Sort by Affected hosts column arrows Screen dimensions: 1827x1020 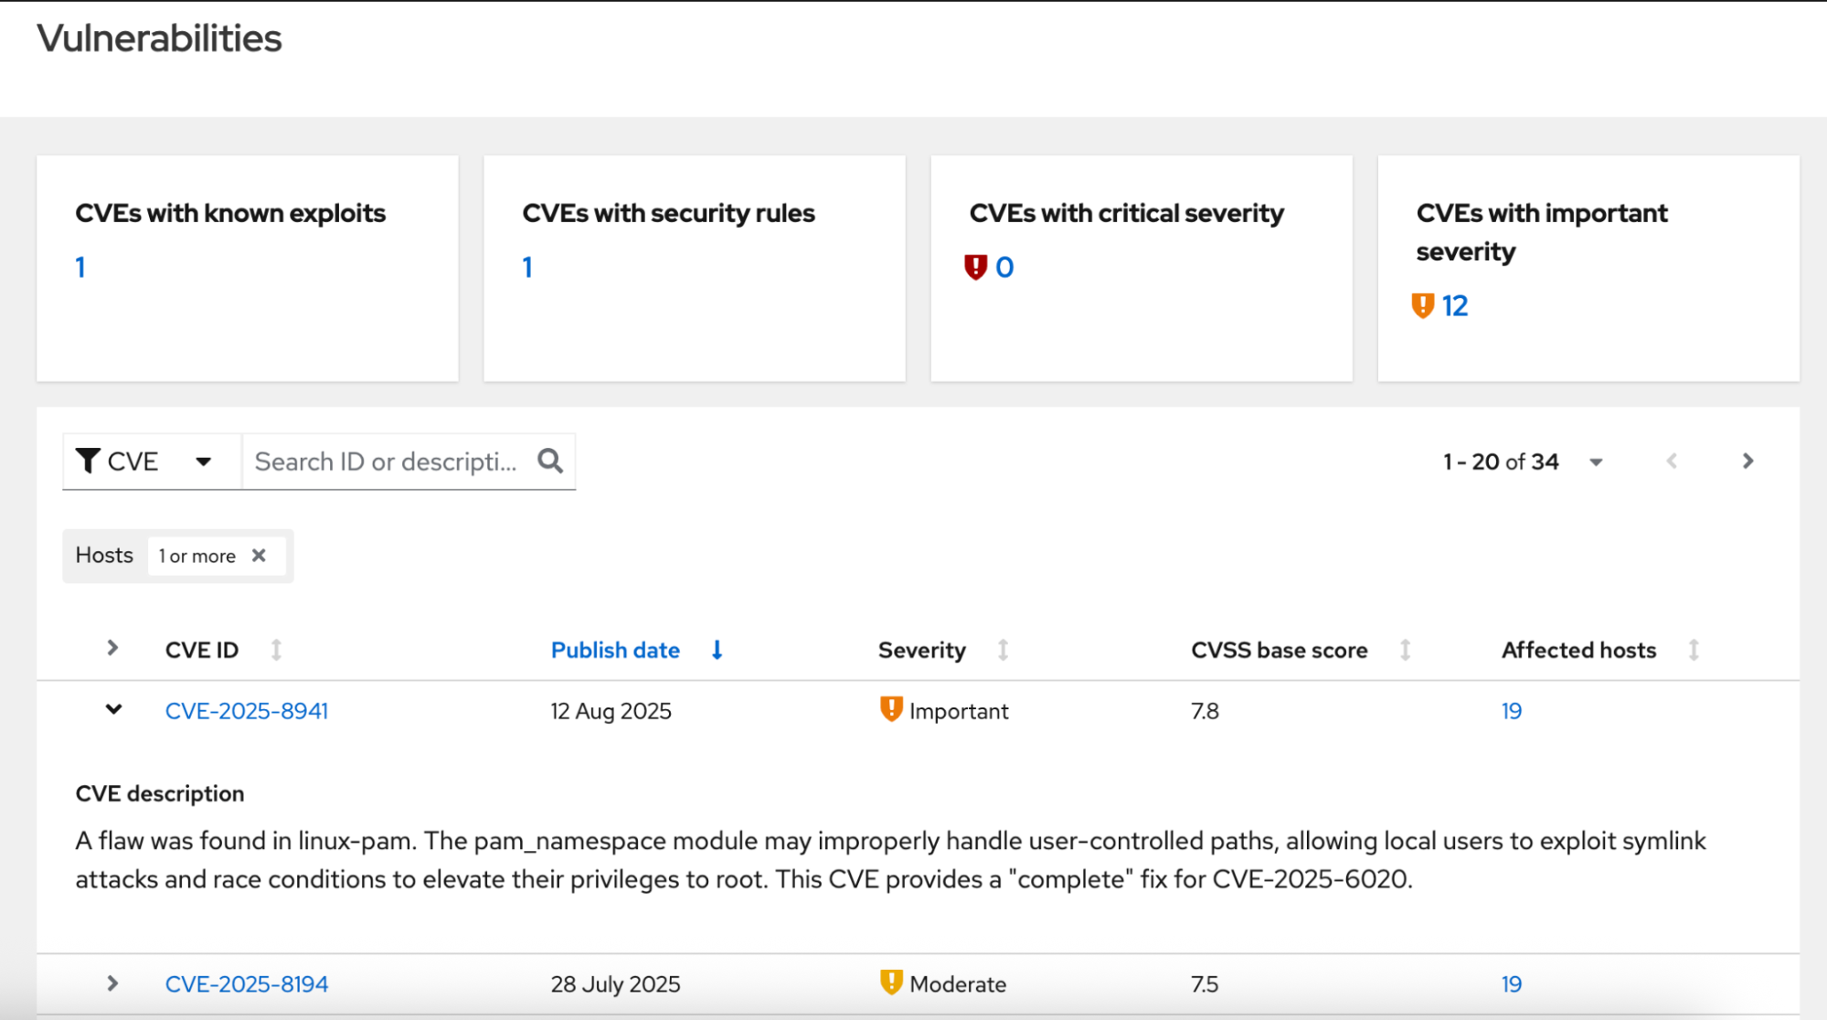tap(1694, 650)
